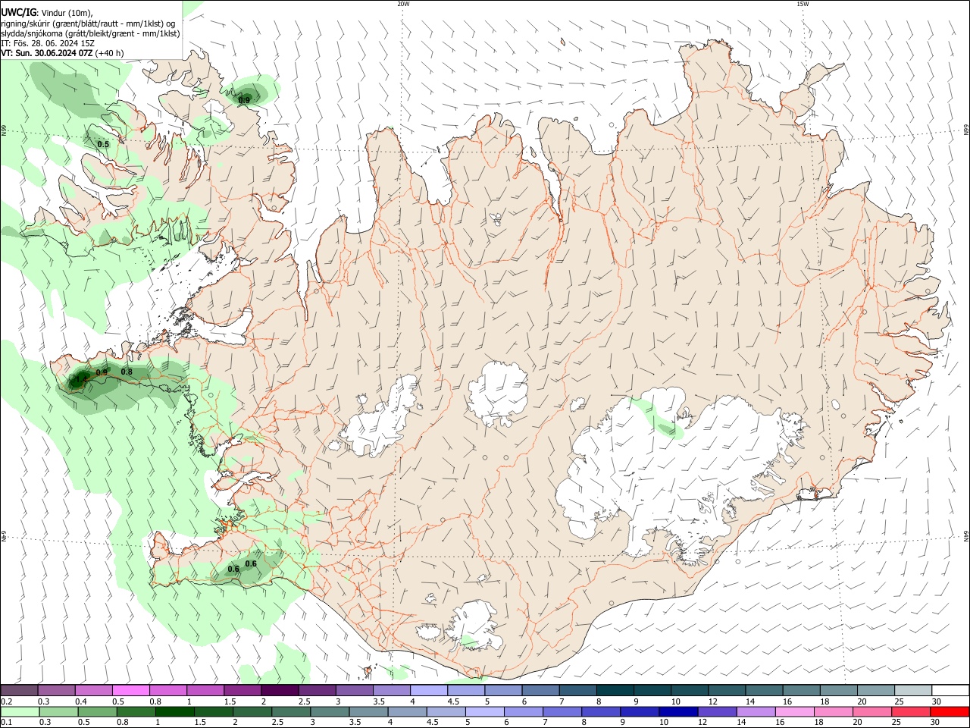
Task: Pick the coral red 25–30 rain swatch
Action: click(910, 711)
